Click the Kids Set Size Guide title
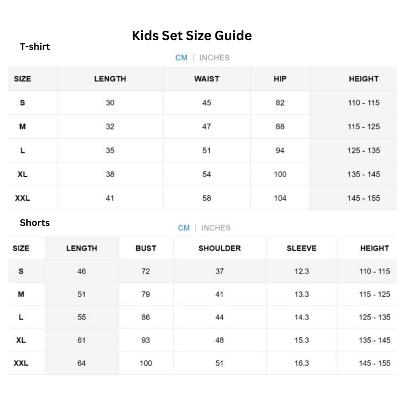 point(192,35)
